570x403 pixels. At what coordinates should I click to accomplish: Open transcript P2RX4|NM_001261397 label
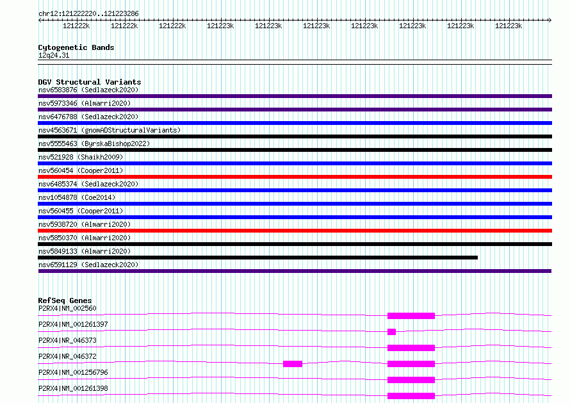pos(73,324)
